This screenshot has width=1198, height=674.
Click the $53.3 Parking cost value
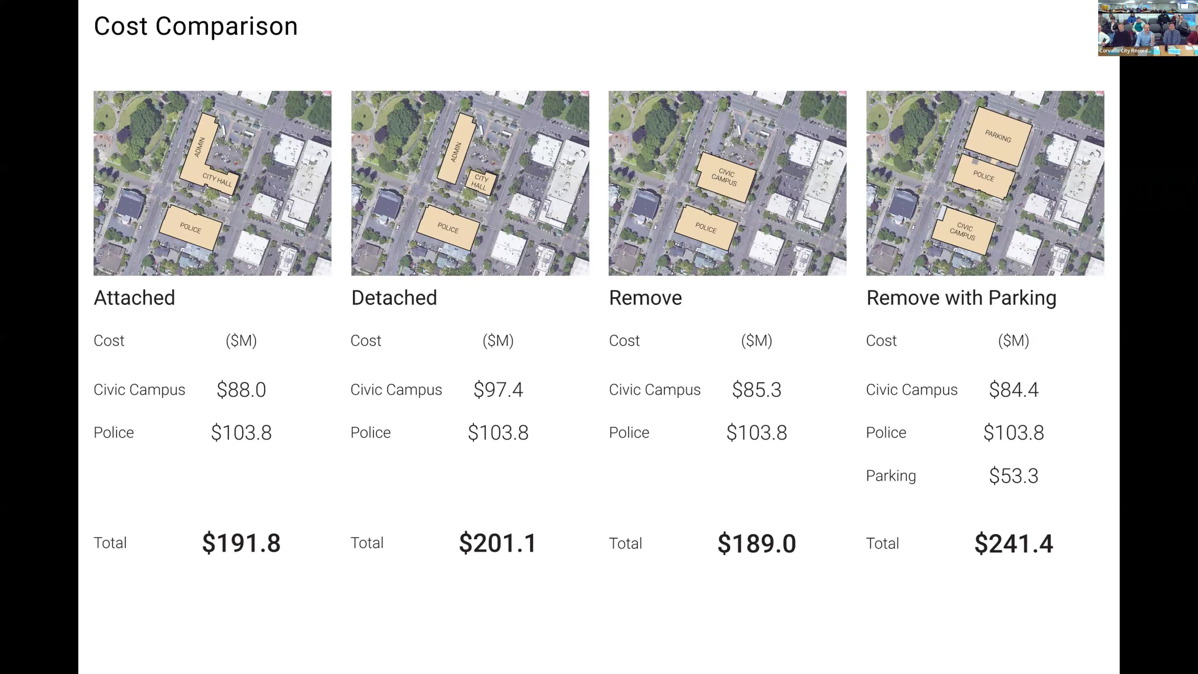(1013, 475)
